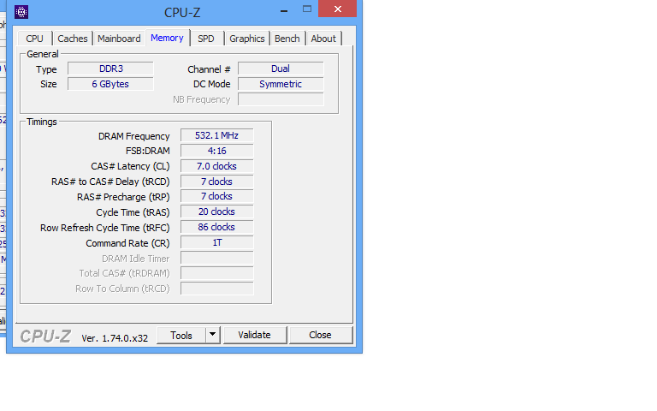Switch to the Caches tab

(73, 39)
